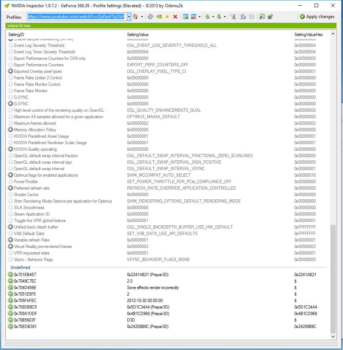Select Toggle the VRR global feature row
This screenshot has width=343, height=350.
[167, 221]
